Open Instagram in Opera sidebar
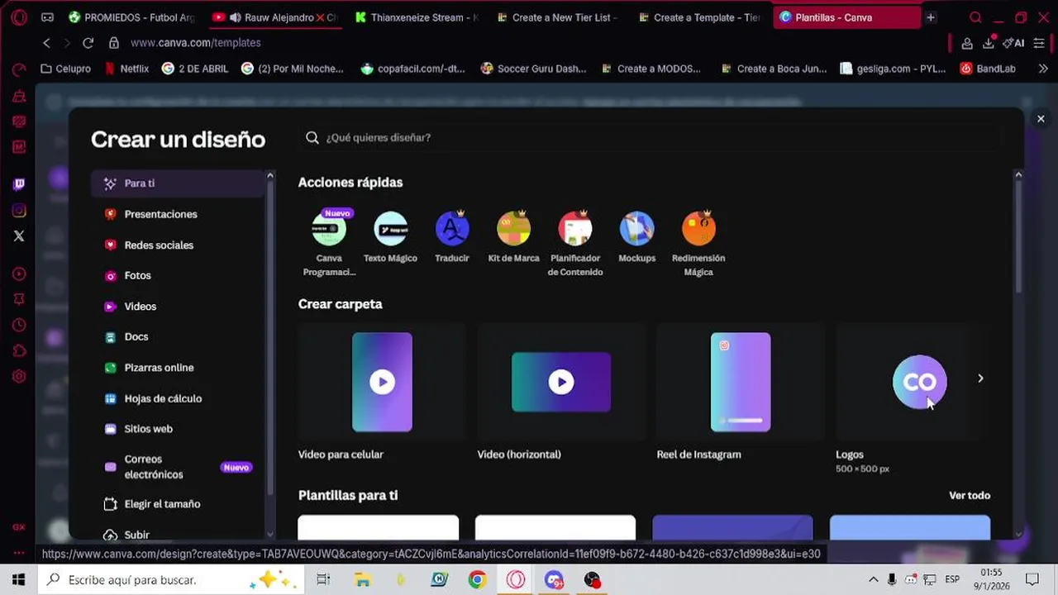The height and width of the screenshot is (595, 1058). point(18,211)
